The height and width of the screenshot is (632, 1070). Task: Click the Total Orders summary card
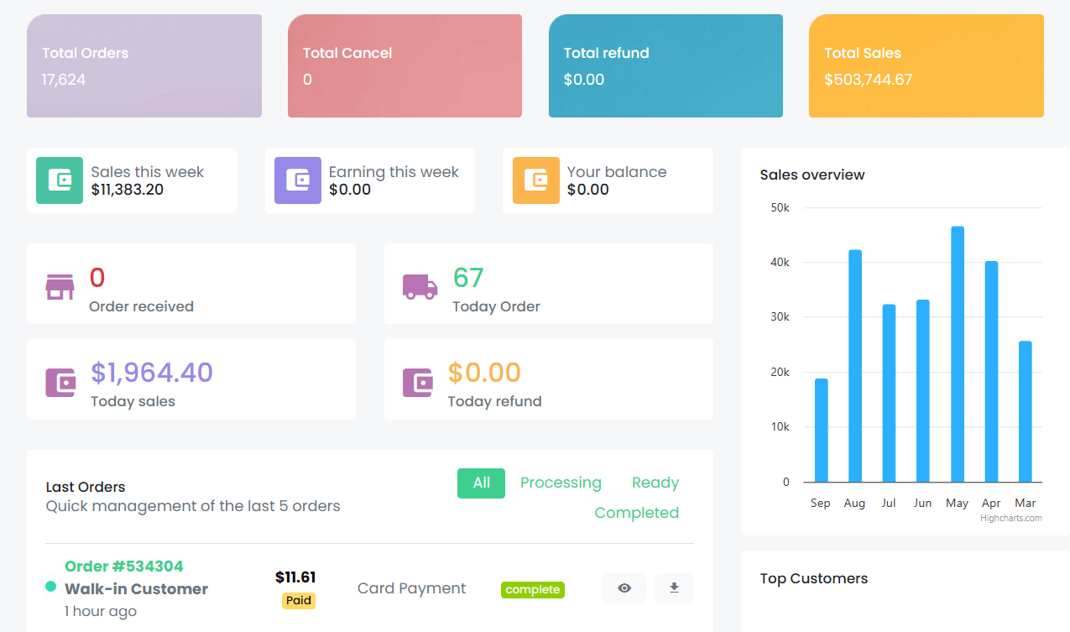click(x=144, y=65)
